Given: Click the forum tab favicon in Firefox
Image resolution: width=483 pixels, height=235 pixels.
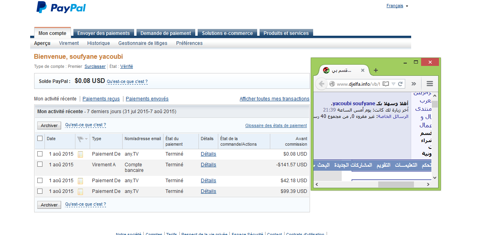Looking at the screenshot, I should 326,70.
